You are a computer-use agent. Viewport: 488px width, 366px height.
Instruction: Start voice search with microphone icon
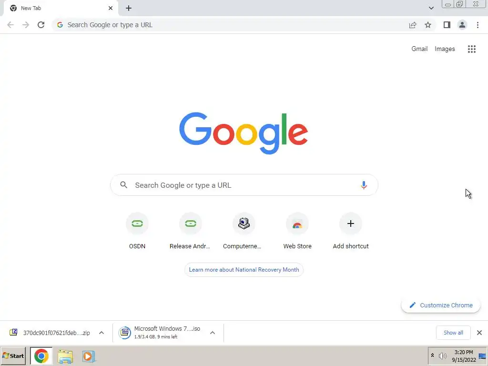(x=364, y=185)
